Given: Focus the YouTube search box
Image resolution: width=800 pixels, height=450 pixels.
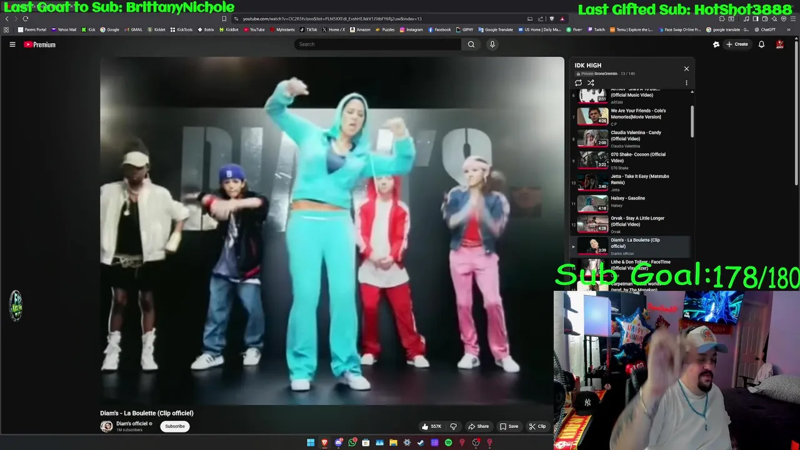Looking at the screenshot, I should point(377,44).
